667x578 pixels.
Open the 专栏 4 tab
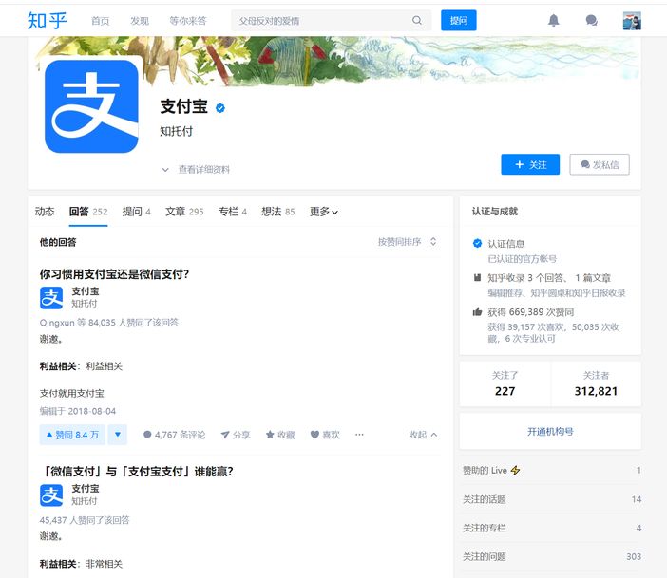233,212
